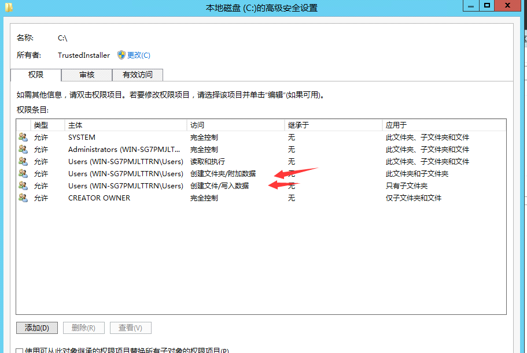Click the SYSTEM entry's group icon
Viewport: 527px width, 353px height.
tap(23, 137)
